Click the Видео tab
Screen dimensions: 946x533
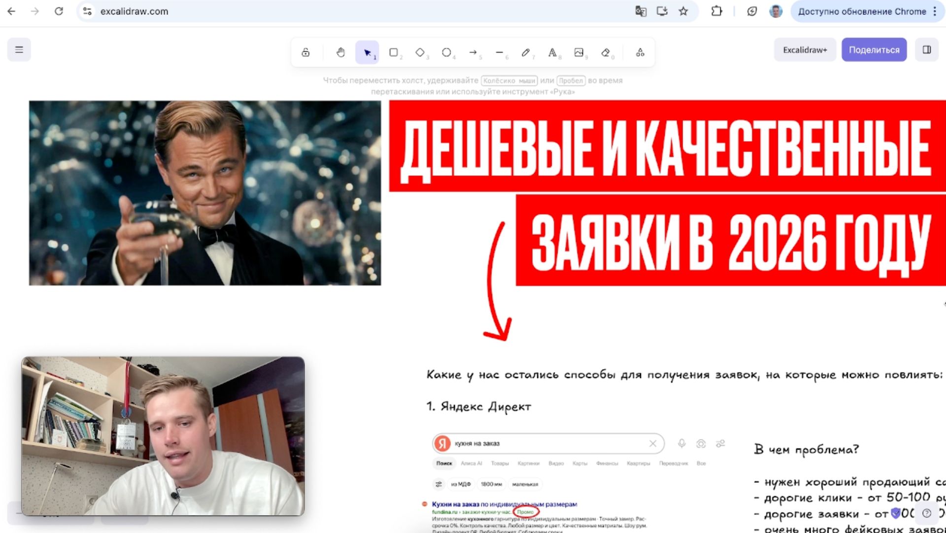[556, 463]
